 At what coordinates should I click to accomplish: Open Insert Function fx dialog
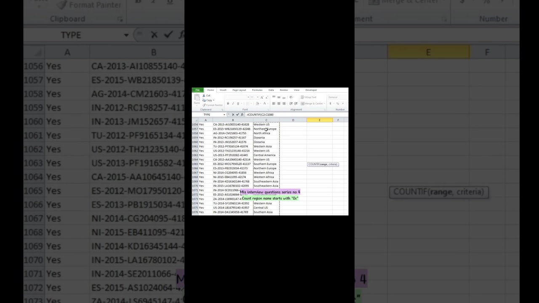click(242, 114)
